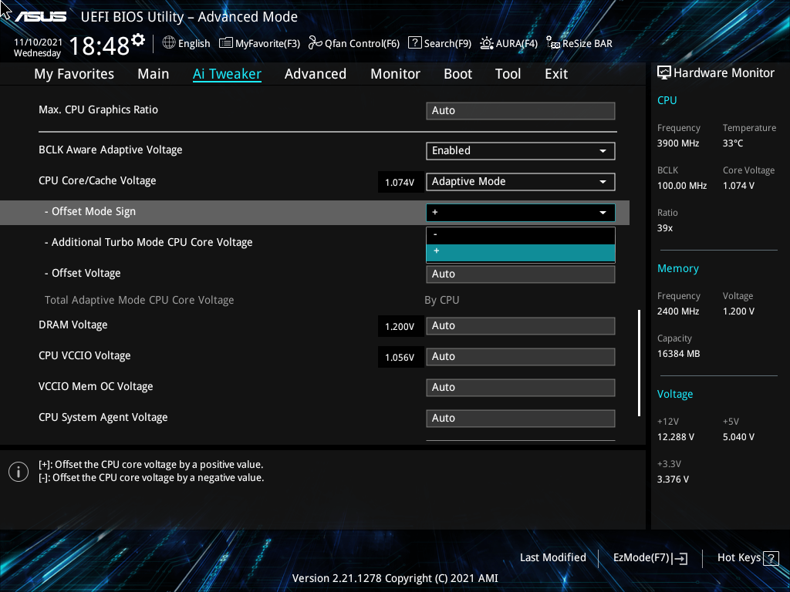This screenshot has height=592, width=790.
Task: Open AURA lighting icon
Action: pyautogui.click(x=486, y=43)
